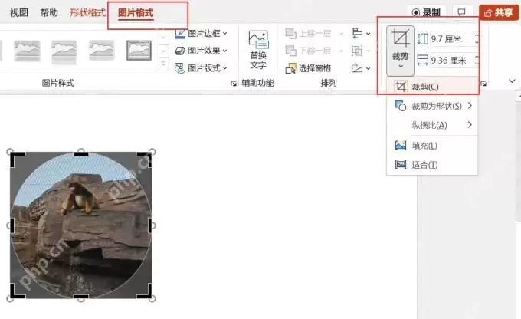This screenshot has height=319, width=521.
Task: Edit the width field 9.36 厘米
Action: tap(451, 61)
